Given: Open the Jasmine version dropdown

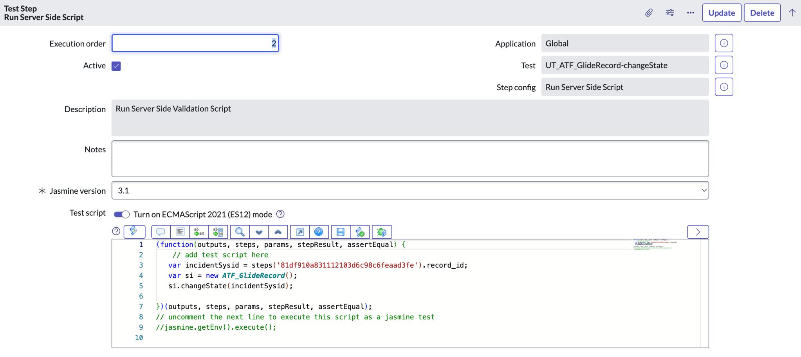Looking at the screenshot, I should pyautogui.click(x=410, y=191).
